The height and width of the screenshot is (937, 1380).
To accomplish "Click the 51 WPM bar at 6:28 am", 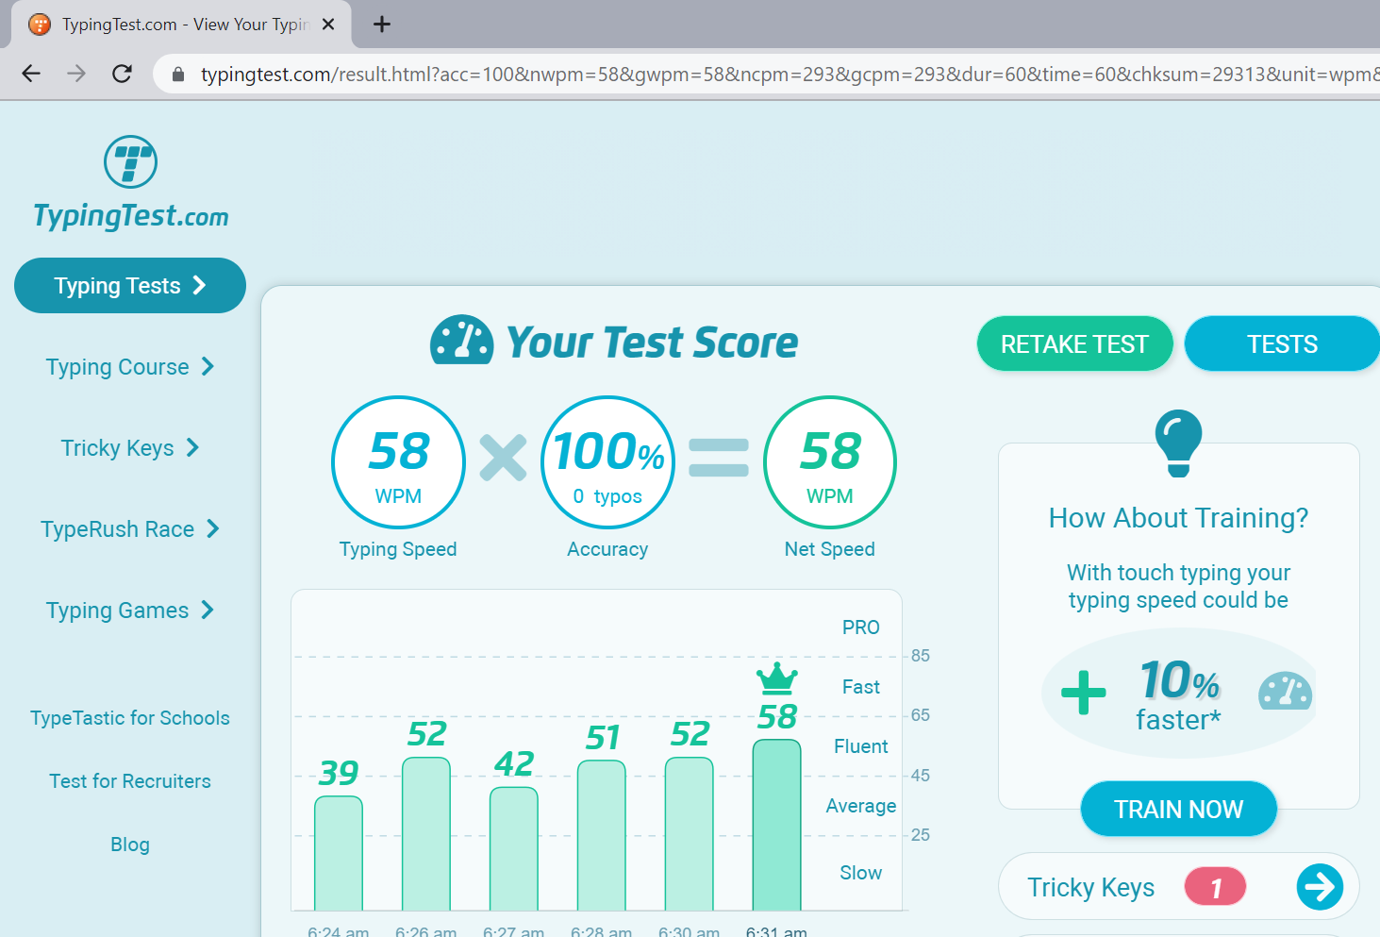I will (x=602, y=835).
